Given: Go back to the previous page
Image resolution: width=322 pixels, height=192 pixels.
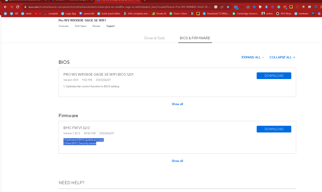Looking at the screenshot, I should (5, 7).
